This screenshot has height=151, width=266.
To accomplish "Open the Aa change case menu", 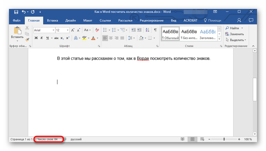I will pyautogui.click(x=87, y=30).
